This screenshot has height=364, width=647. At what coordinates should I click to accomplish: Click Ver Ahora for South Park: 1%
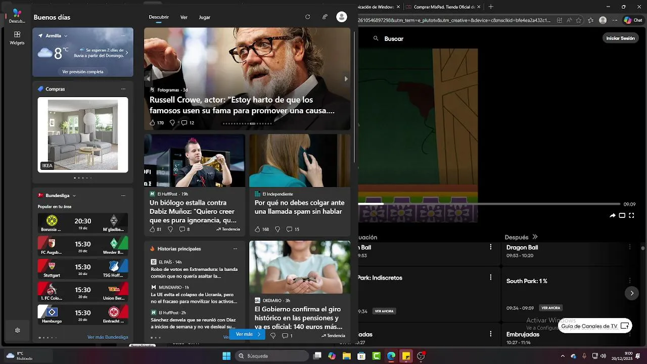pyautogui.click(x=551, y=308)
